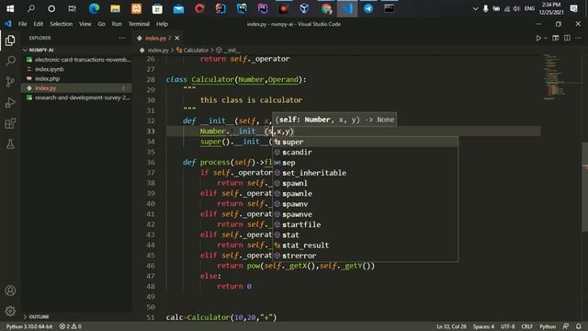Viewport: 588px width, 331px height.
Task: Click Calculator breadcrumb segment
Action: coord(196,50)
